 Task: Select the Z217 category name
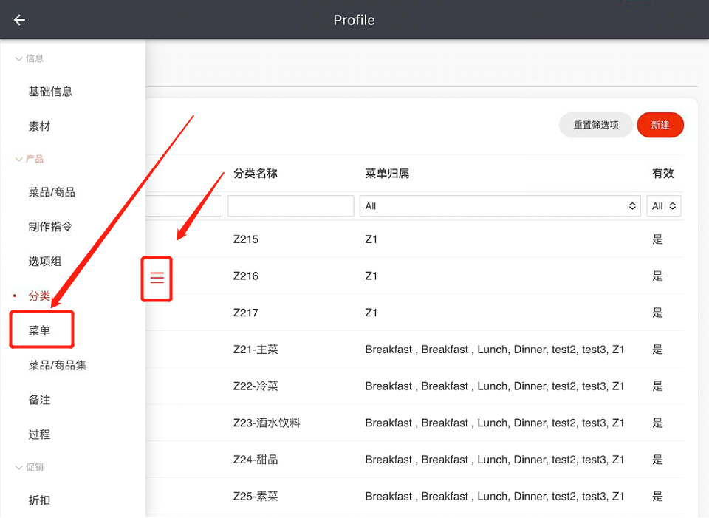coord(246,313)
